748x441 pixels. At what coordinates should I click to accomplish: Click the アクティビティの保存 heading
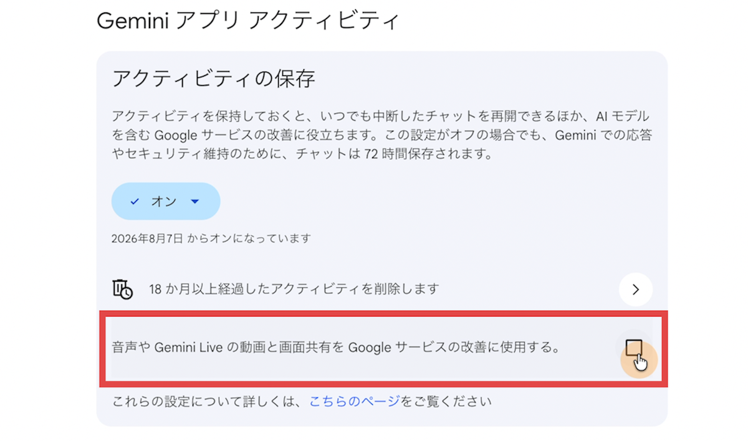(214, 79)
